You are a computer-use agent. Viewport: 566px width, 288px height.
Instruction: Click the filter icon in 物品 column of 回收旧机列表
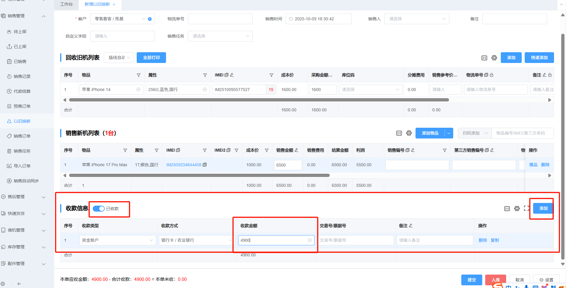tap(139, 75)
